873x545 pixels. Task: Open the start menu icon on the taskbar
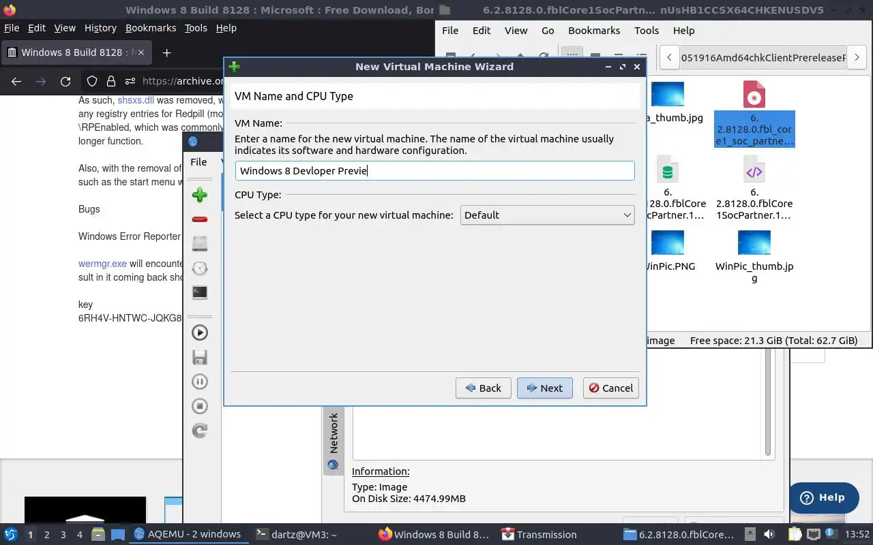10,534
